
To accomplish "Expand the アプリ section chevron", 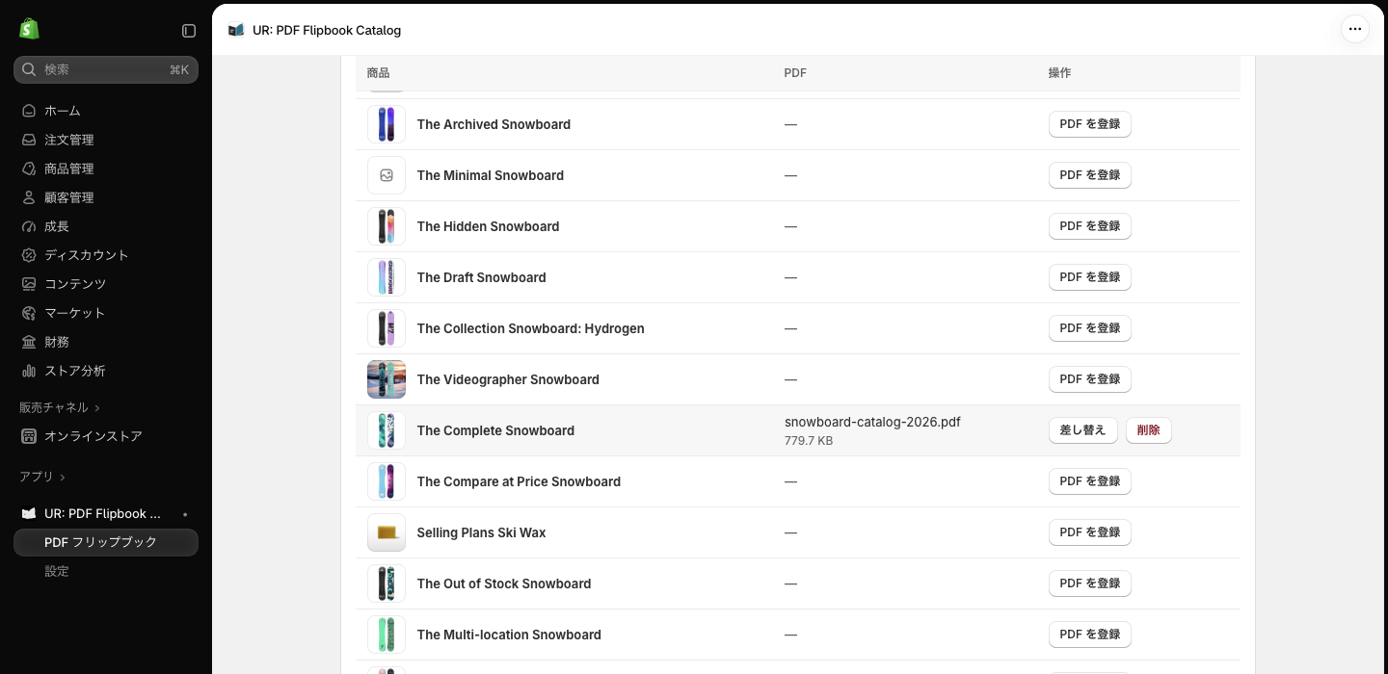I will coord(63,478).
